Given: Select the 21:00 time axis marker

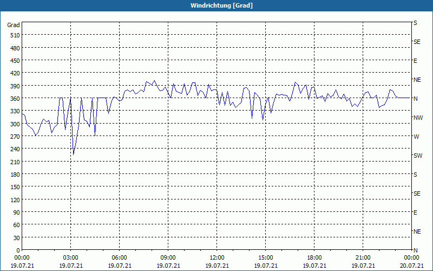Looking at the screenshot, I should (363, 258).
